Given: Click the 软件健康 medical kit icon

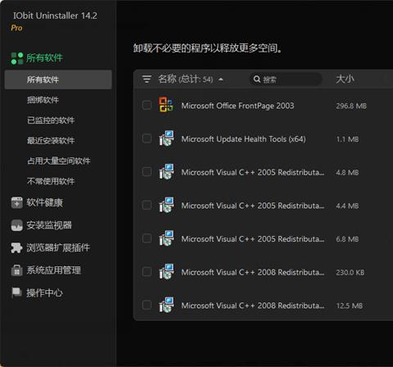Looking at the screenshot, I should pos(17,202).
